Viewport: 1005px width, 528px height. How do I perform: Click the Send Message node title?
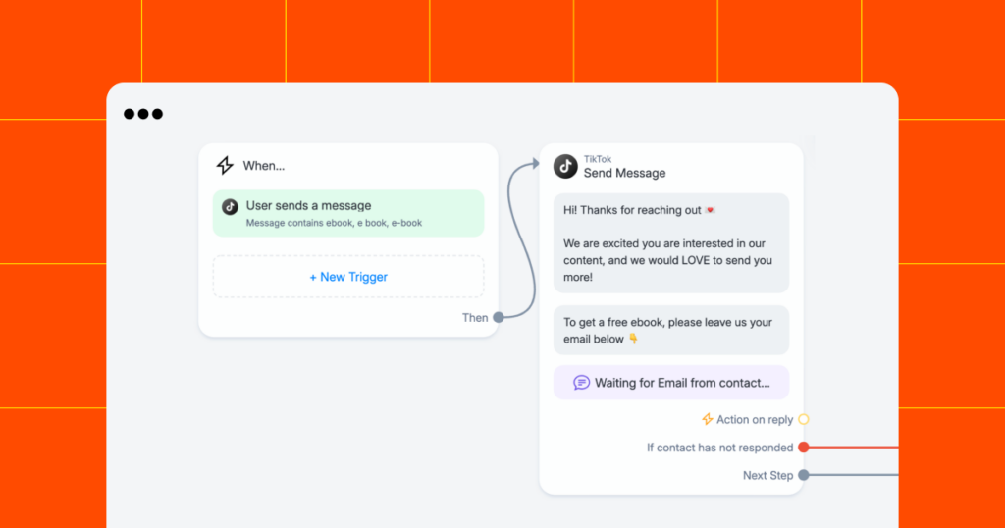(x=624, y=173)
